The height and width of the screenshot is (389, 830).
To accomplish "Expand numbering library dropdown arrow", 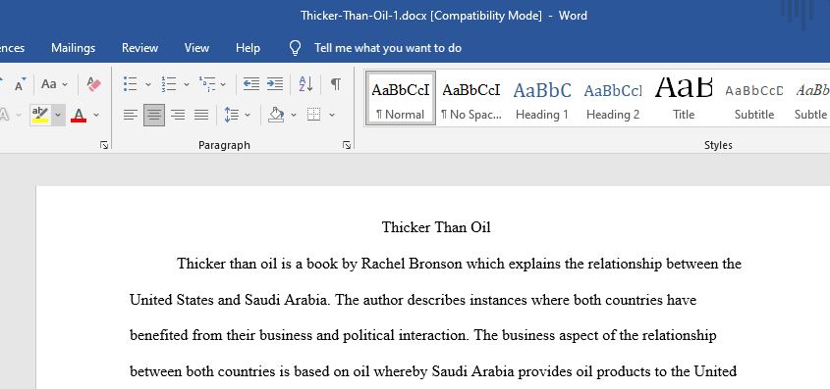I will point(187,84).
